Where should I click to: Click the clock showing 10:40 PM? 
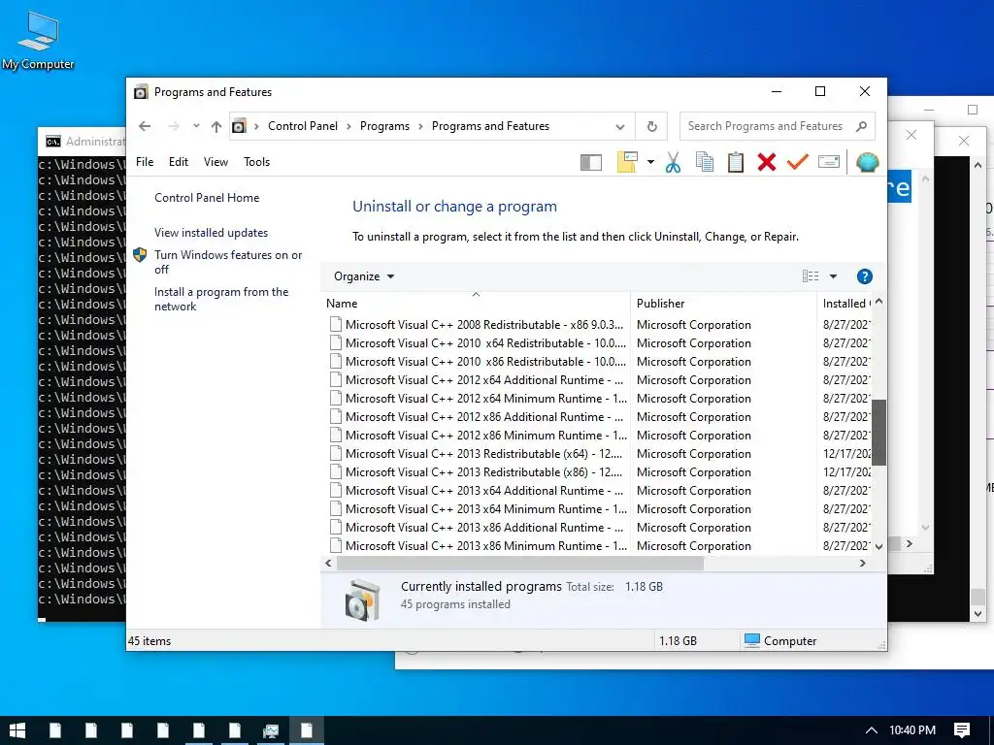point(912,730)
